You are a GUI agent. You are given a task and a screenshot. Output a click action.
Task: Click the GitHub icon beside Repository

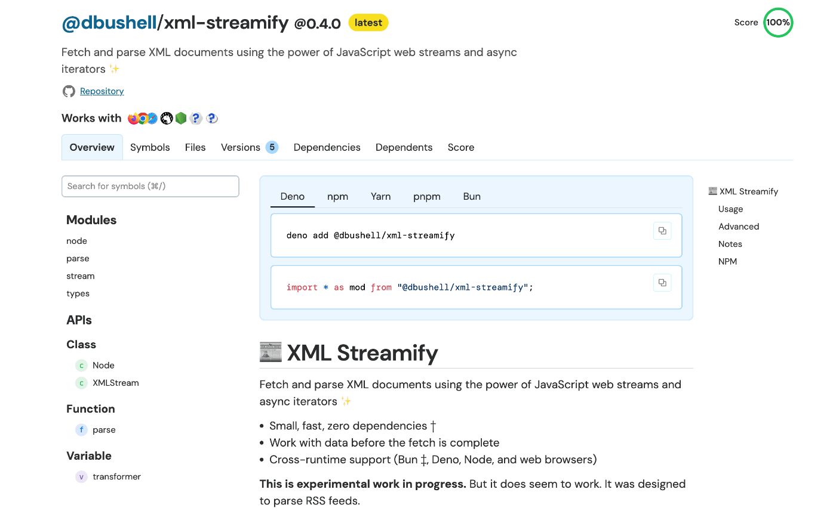click(x=69, y=91)
